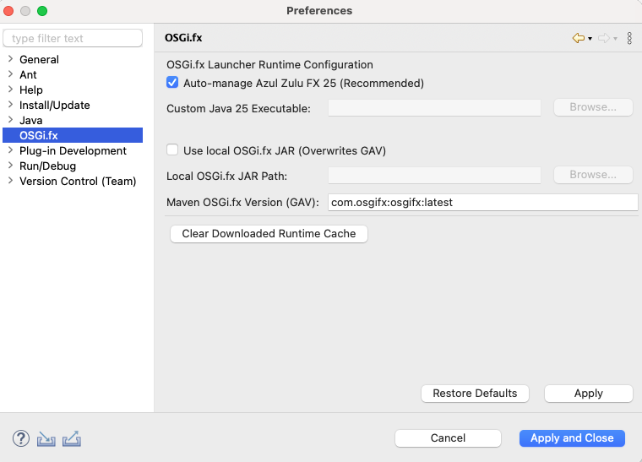Screen dimensions: 642x462
Task: Select Java preference page
Action: pos(31,120)
